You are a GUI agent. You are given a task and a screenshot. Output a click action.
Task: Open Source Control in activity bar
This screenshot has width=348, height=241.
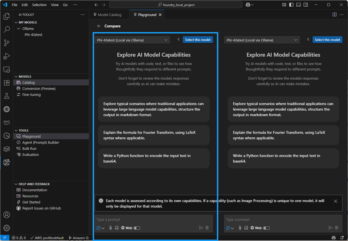[7, 43]
